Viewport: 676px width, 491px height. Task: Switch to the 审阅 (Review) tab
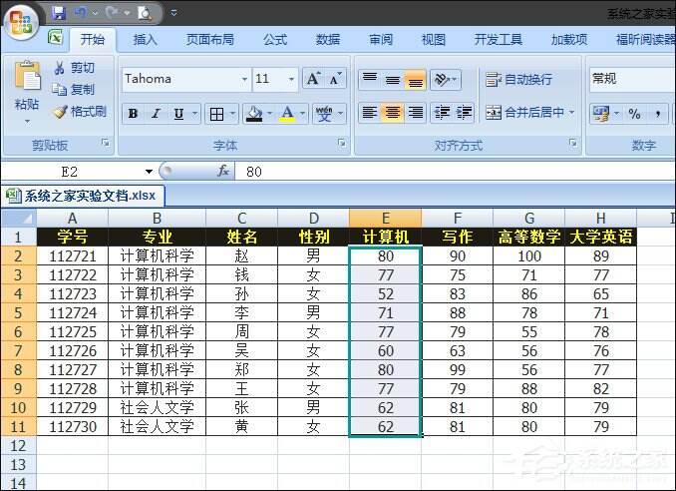381,40
